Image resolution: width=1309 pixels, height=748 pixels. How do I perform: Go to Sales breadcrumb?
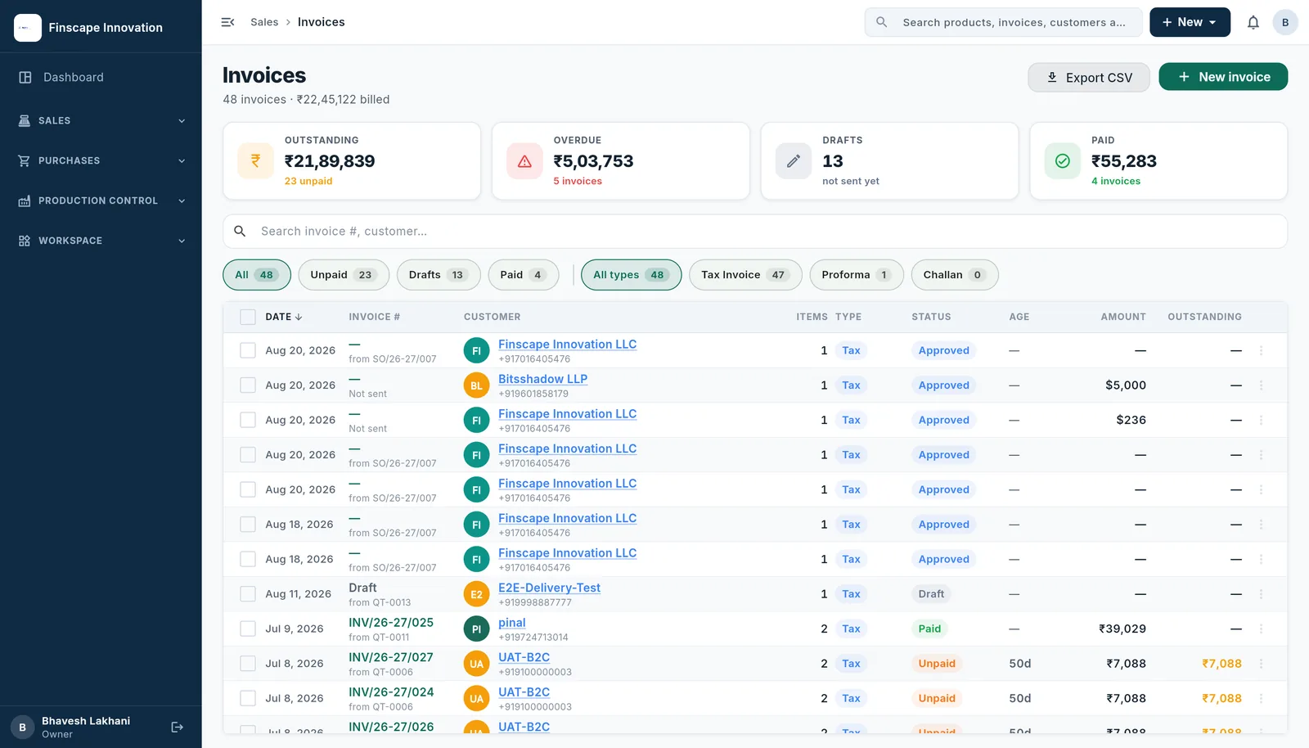[x=264, y=22]
